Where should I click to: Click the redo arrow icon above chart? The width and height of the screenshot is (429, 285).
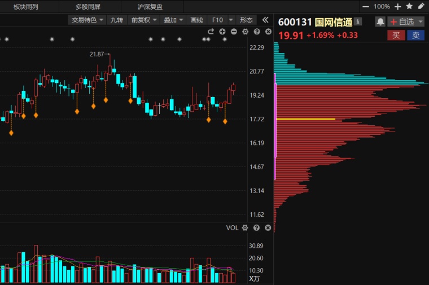coord(211,32)
